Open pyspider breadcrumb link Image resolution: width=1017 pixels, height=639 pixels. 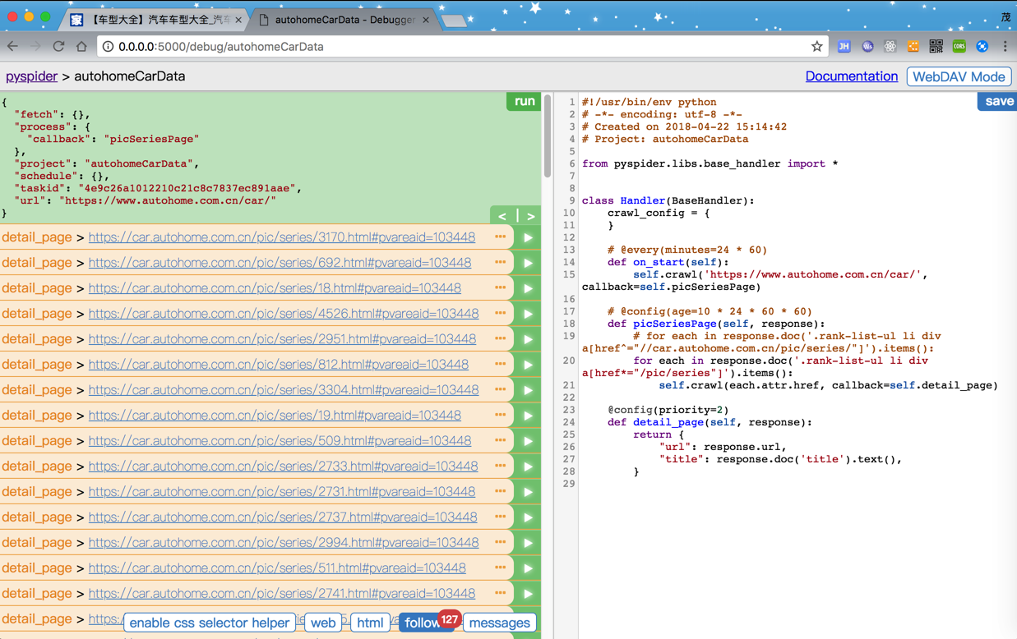31,76
